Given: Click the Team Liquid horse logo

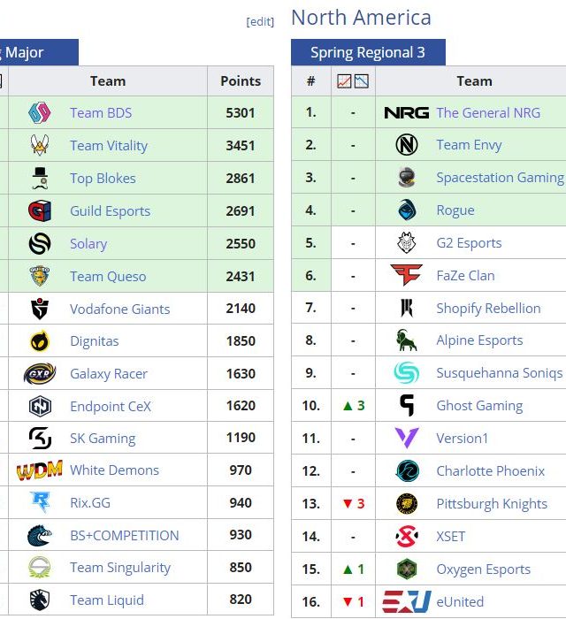Looking at the screenshot, I should [40, 600].
